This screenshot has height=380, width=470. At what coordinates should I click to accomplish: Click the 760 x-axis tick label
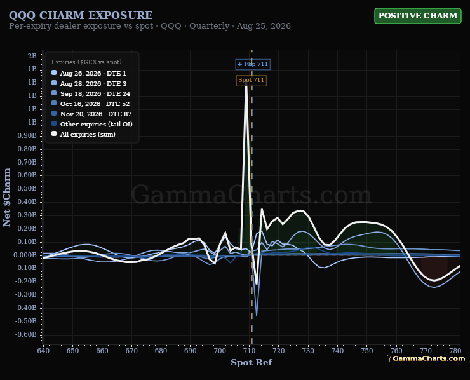tap(396, 351)
